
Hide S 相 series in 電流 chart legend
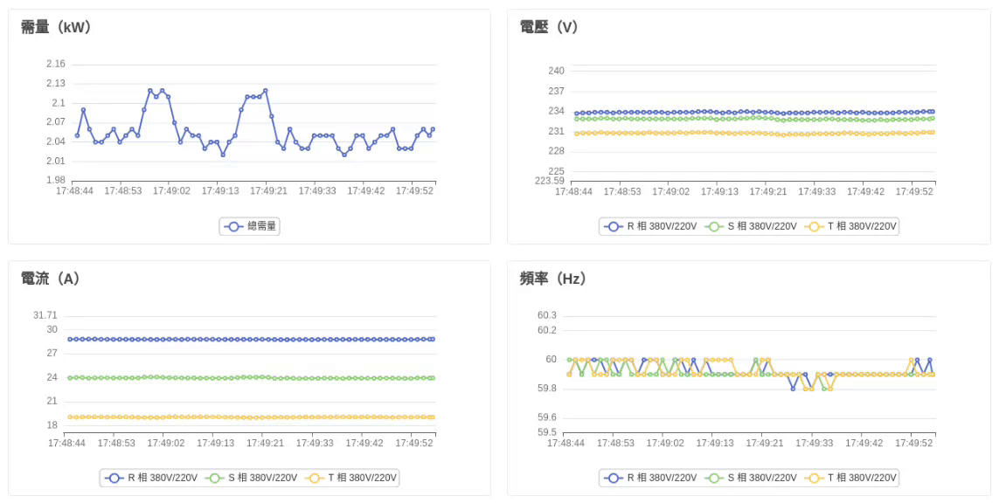point(250,478)
